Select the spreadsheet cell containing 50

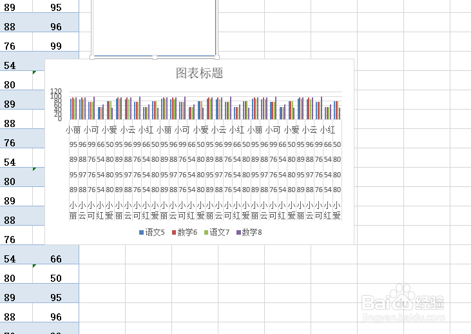pos(56,274)
